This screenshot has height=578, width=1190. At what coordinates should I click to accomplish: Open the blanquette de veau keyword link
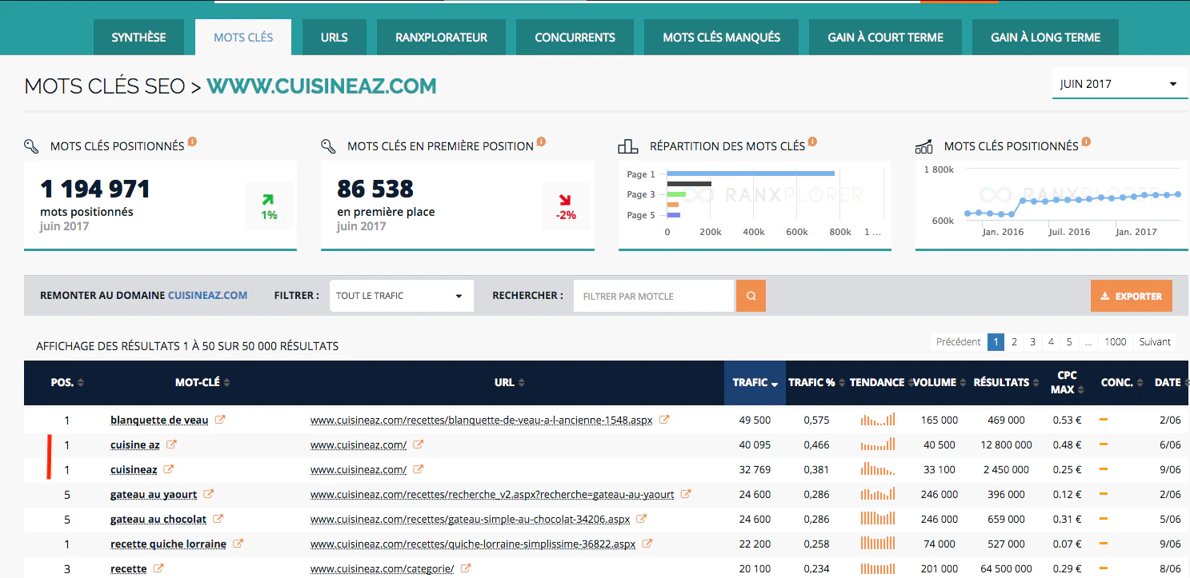[159, 421]
